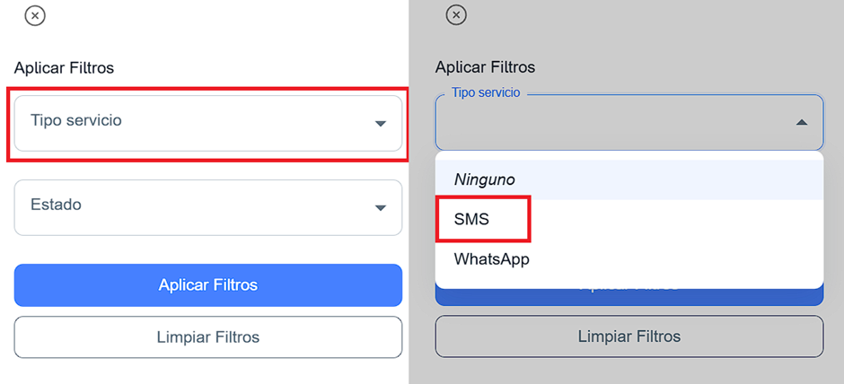Image resolution: width=844 pixels, height=384 pixels.
Task: Open the collapsed Tipo servicio dropdown
Action: [x=207, y=123]
